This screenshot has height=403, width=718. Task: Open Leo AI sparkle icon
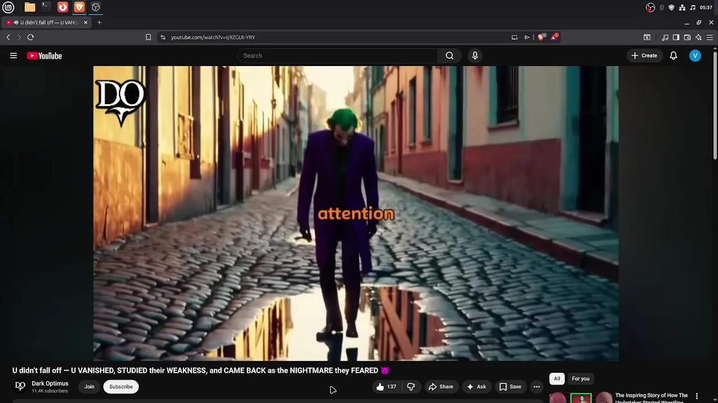698,37
